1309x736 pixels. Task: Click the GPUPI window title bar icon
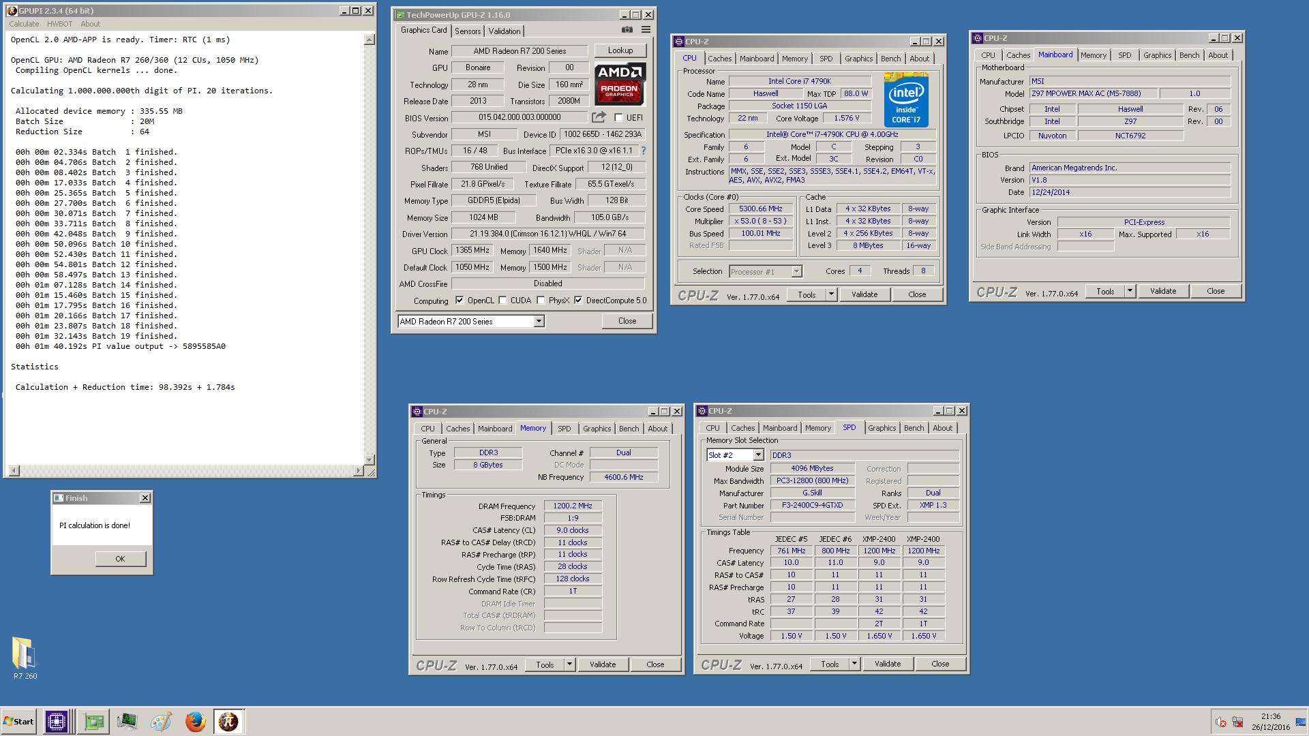(x=12, y=11)
